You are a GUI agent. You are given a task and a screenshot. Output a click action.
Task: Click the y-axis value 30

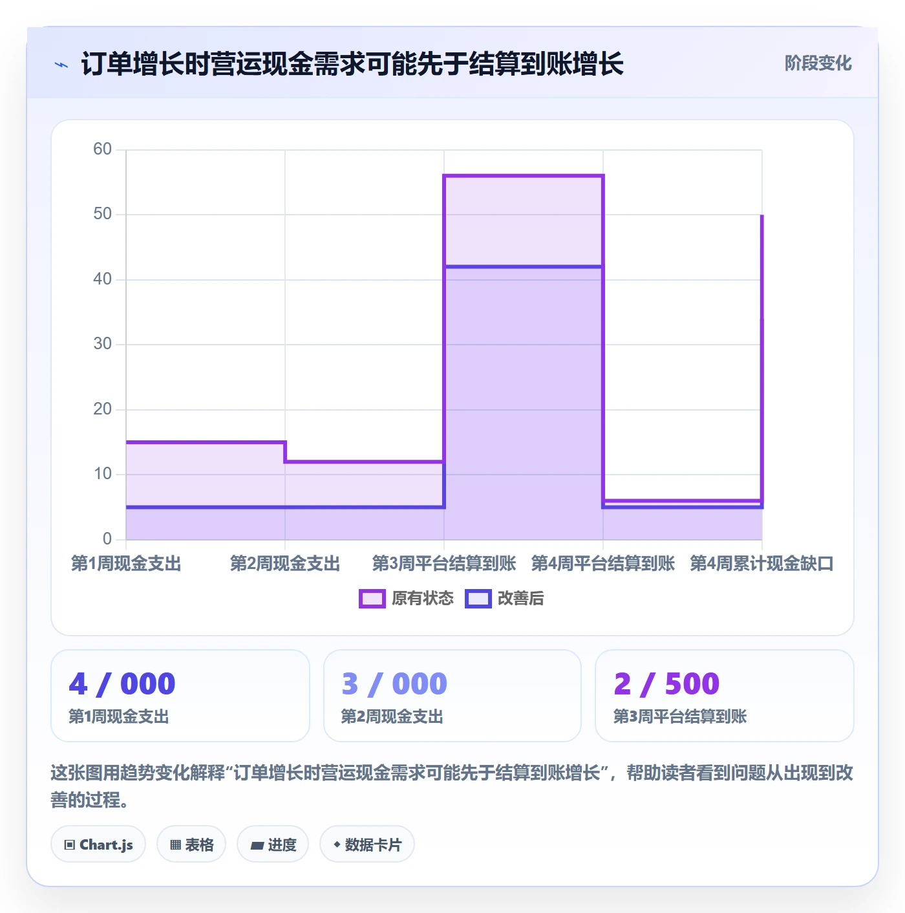[x=103, y=344]
